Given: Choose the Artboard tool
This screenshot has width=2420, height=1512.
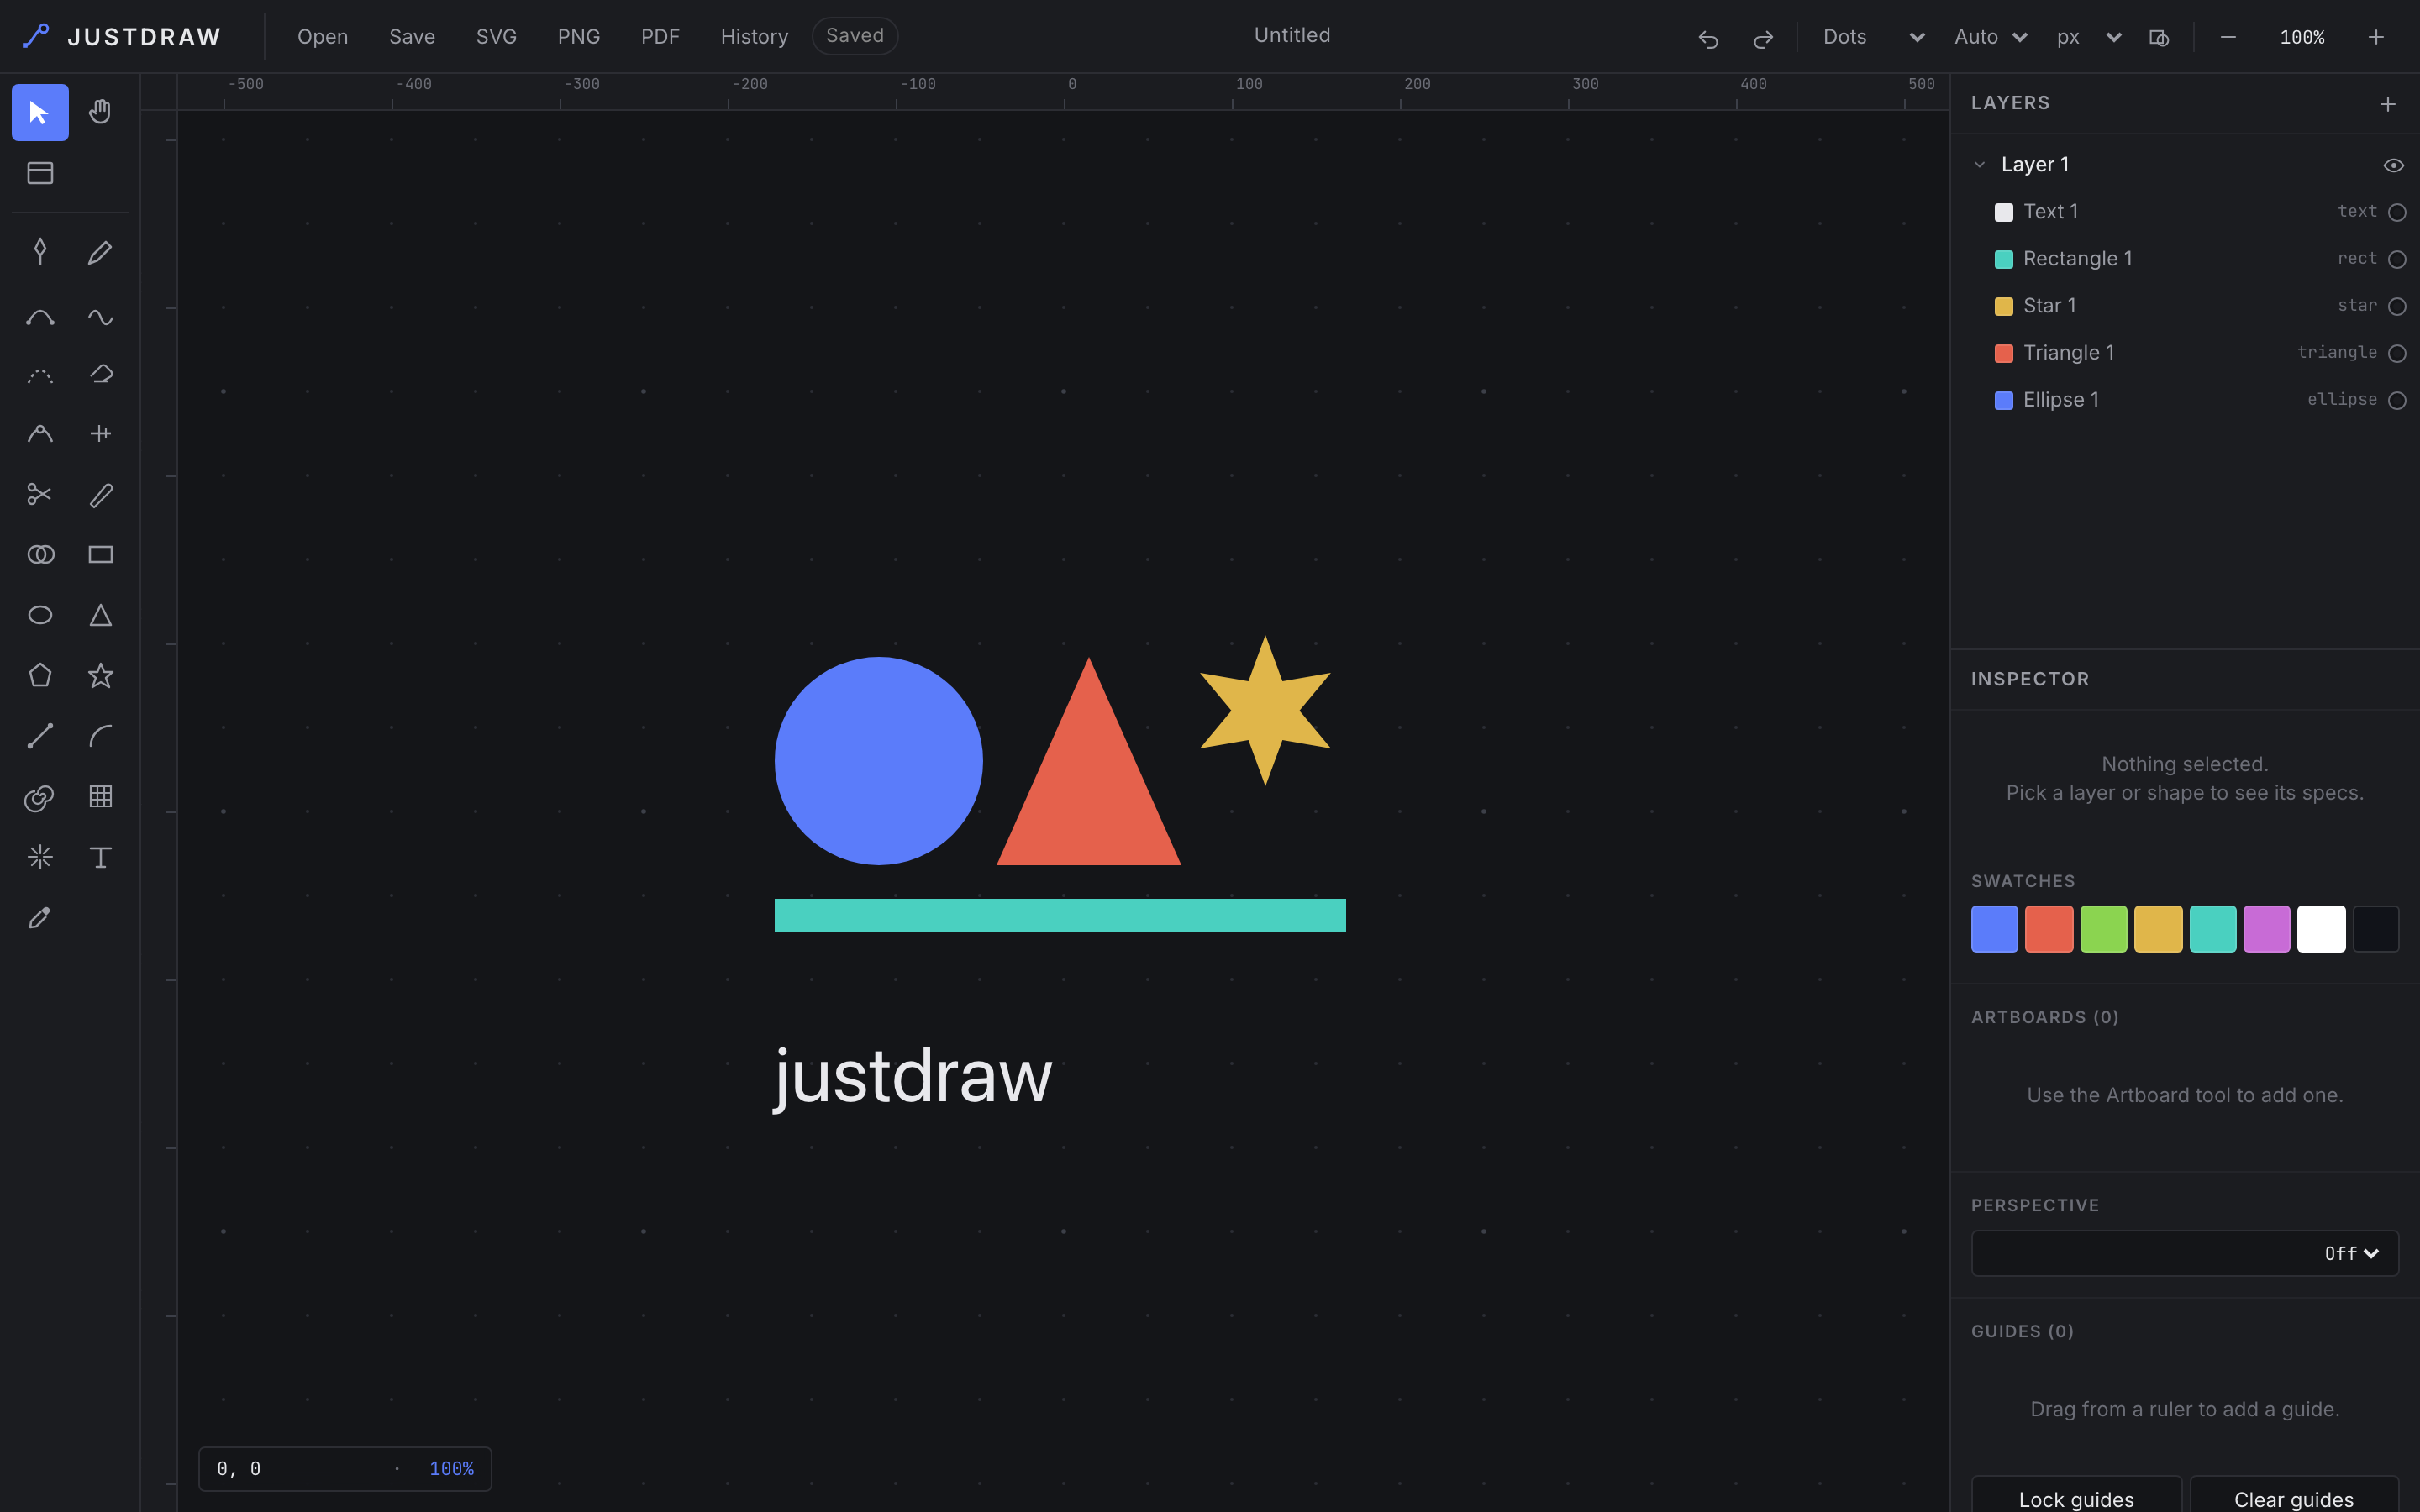Looking at the screenshot, I should coord(40,173).
